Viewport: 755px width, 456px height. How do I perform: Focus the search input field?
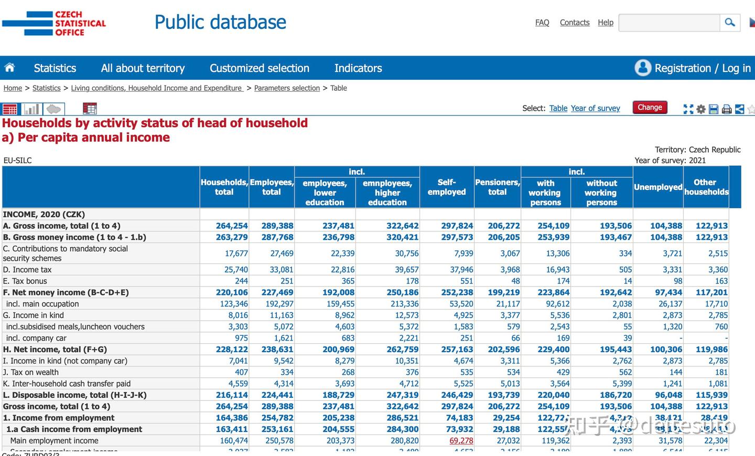669,23
